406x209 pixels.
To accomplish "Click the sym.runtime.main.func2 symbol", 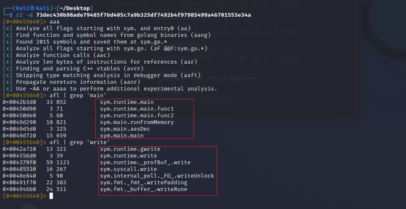I will 131,115.
